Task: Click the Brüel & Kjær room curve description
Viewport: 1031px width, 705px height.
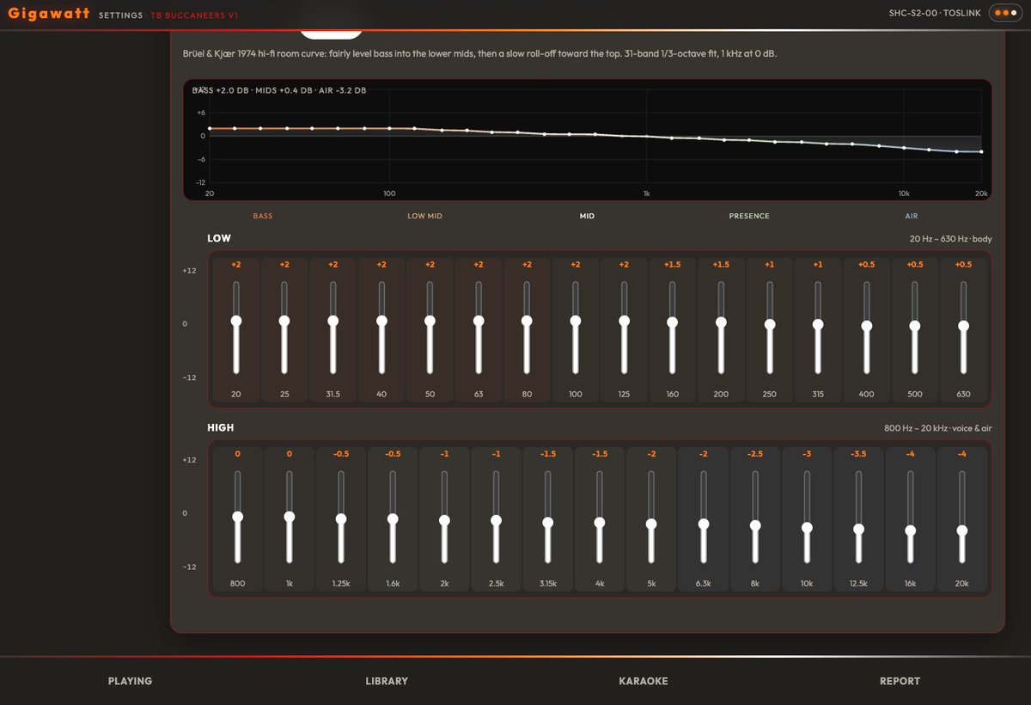Action: point(480,53)
